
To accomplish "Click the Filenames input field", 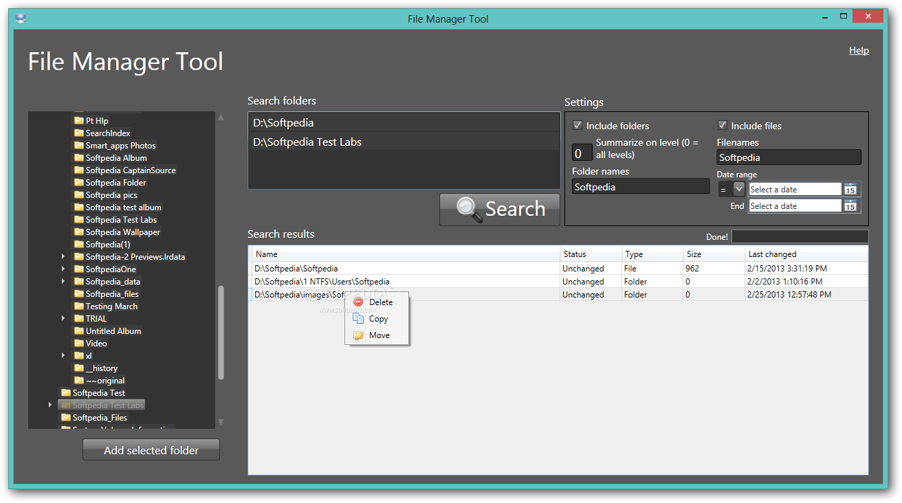I will point(789,157).
